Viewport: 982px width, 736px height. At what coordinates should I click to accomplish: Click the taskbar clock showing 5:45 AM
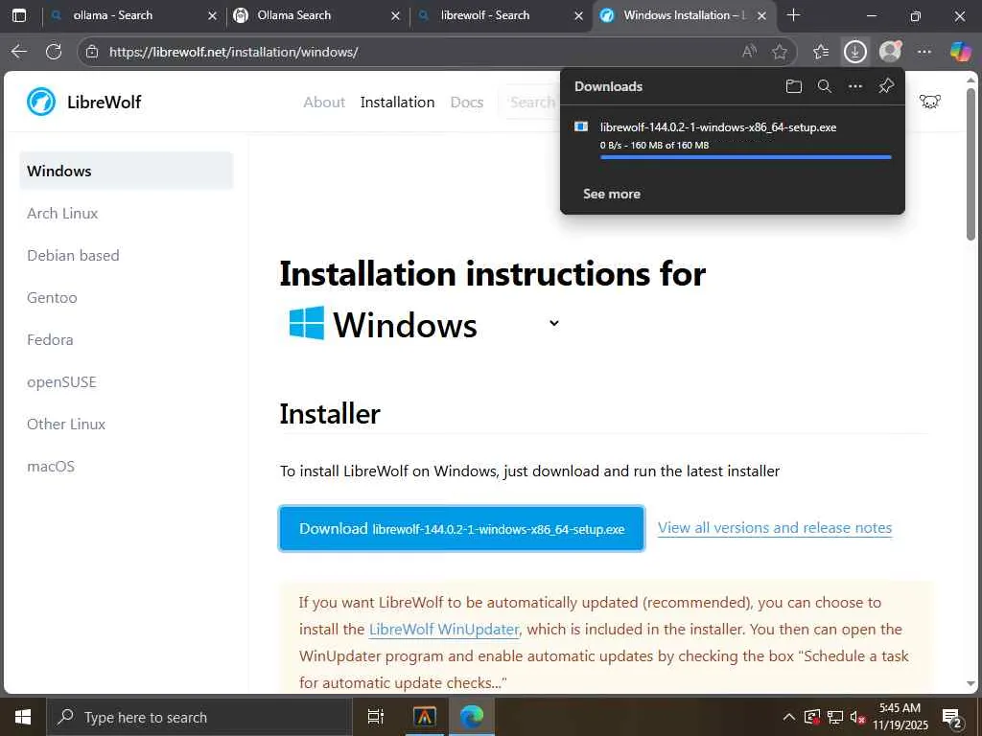(900, 717)
